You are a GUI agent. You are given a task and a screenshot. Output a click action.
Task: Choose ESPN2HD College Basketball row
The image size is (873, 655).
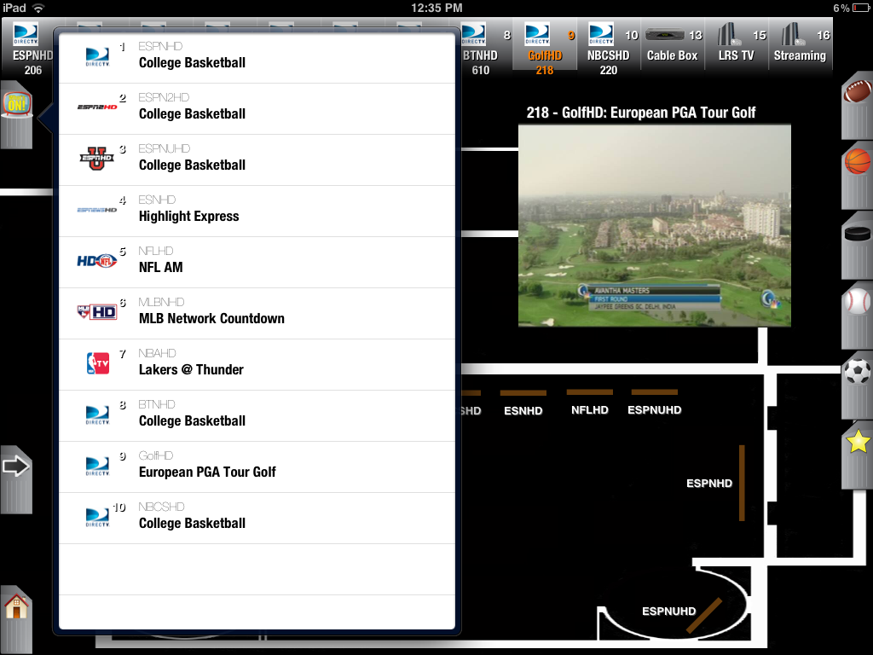pos(257,109)
